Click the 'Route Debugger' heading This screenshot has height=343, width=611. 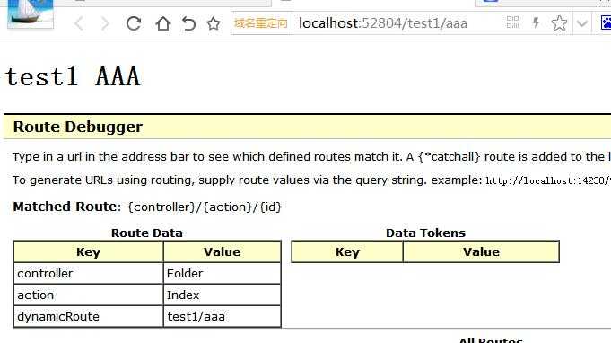point(78,127)
